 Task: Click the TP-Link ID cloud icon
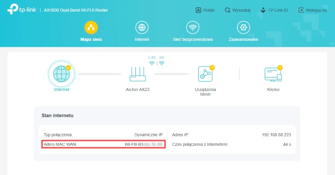[x=263, y=10]
